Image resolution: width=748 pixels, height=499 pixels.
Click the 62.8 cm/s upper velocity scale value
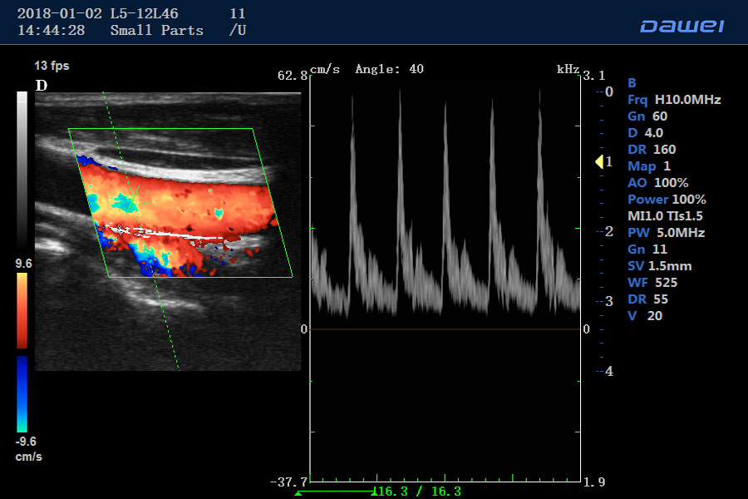click(x=293, y=76)
